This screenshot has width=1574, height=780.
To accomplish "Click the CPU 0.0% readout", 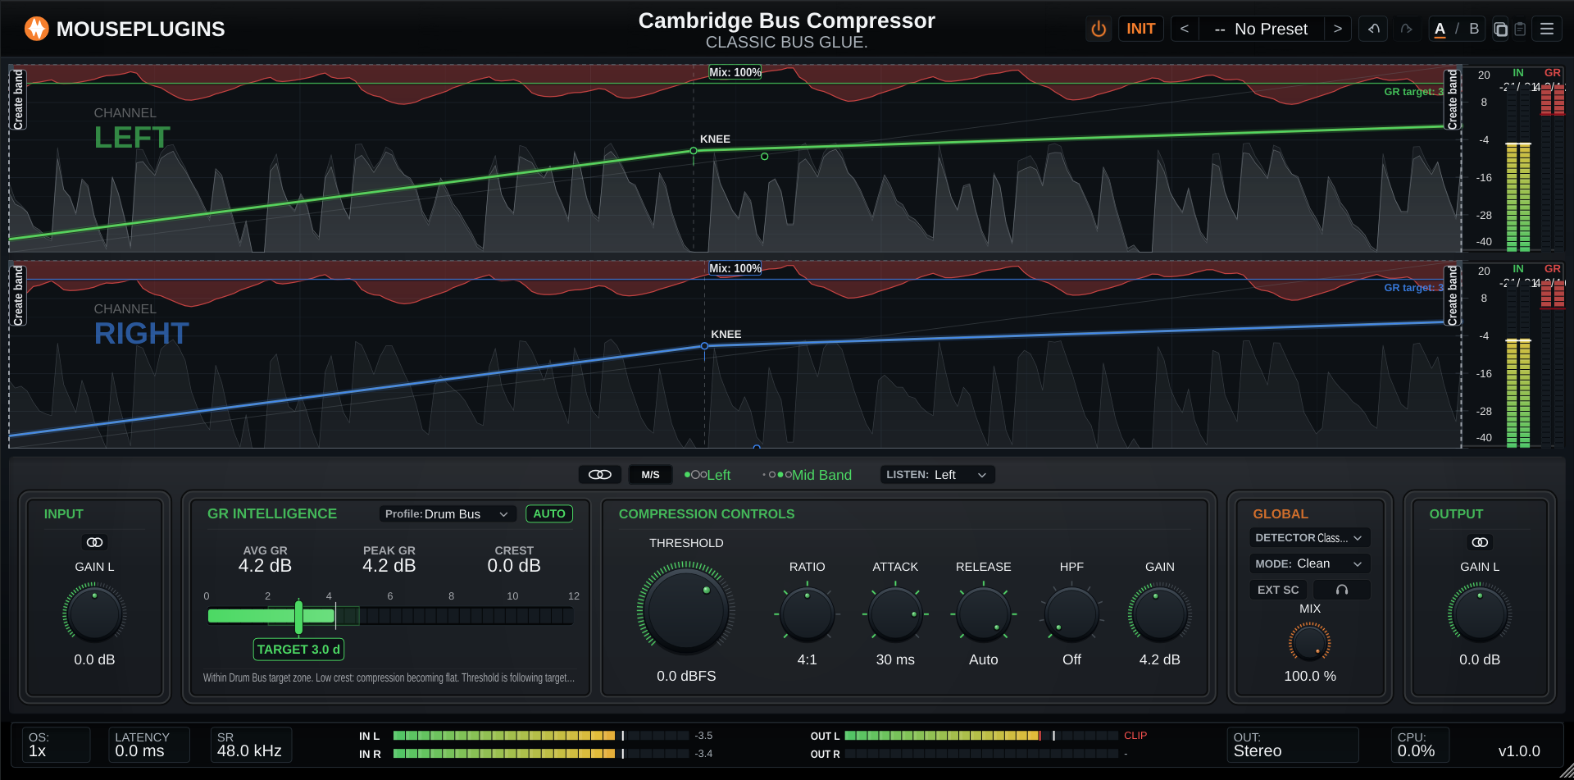I will (x=1420, y=745).
